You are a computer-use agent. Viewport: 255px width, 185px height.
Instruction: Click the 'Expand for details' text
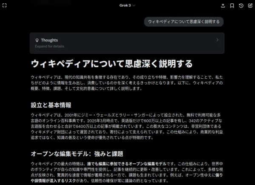pyautogui.click(x=49, y=46)
